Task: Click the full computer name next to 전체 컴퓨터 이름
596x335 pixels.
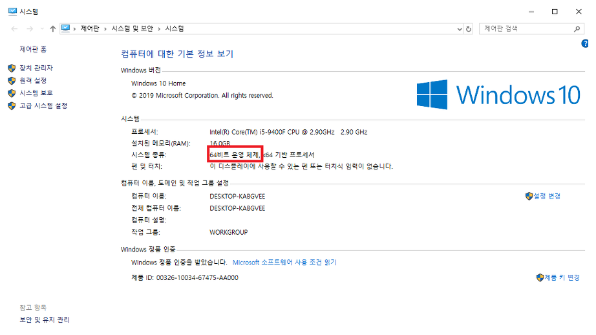Action: [x=237, y=208]
